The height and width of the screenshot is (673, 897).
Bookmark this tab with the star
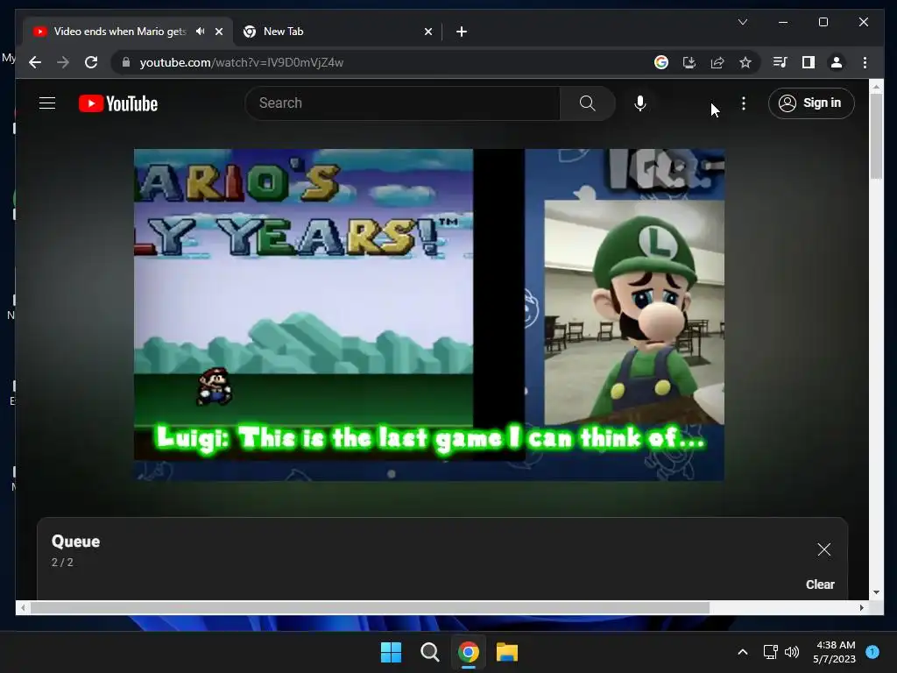coord(745,62)
